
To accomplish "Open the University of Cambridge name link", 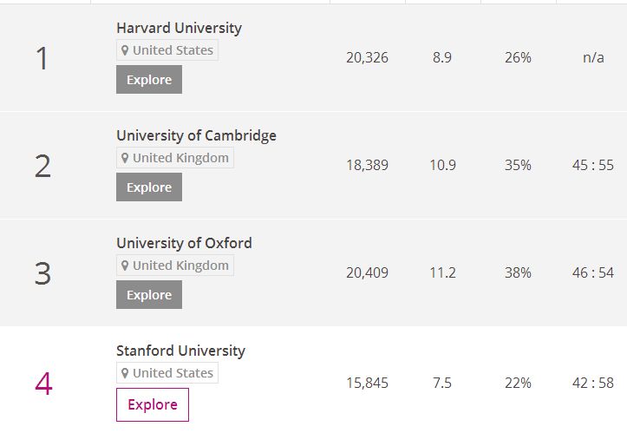I will tap(196, 135).
